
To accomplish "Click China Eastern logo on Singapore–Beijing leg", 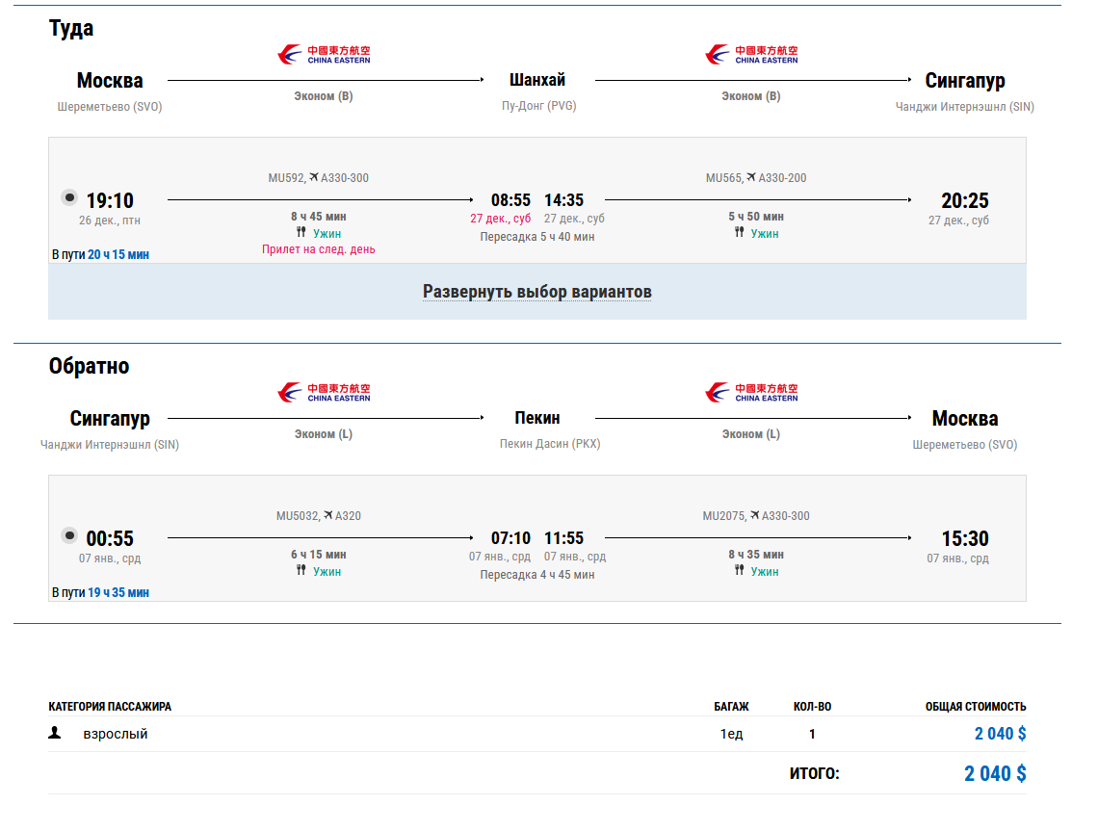I will tap(324, 392).
